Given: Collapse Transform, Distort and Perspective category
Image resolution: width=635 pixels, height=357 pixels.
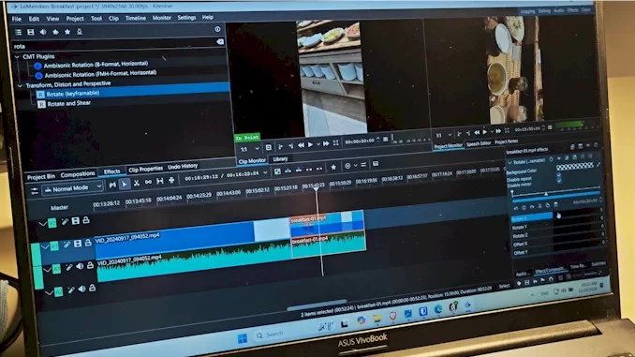Looking at the screenshot, I should coord(20,86).
